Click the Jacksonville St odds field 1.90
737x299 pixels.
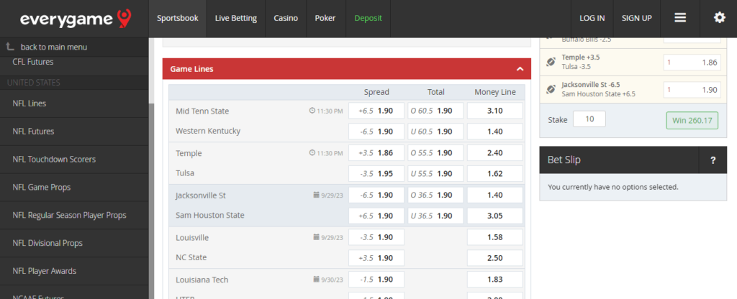692,90
